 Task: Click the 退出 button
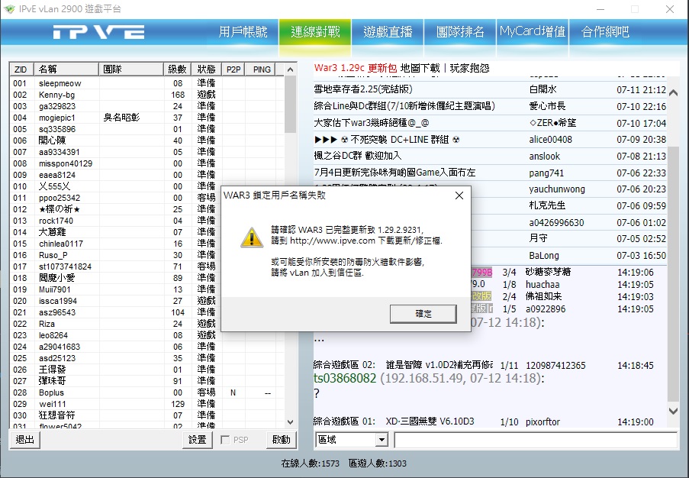pos(24,440)
